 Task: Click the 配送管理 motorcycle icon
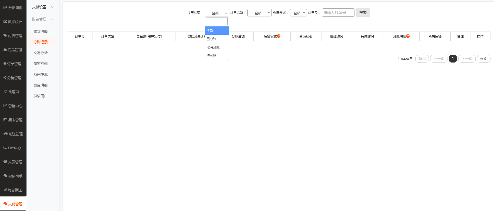[5, 134]
